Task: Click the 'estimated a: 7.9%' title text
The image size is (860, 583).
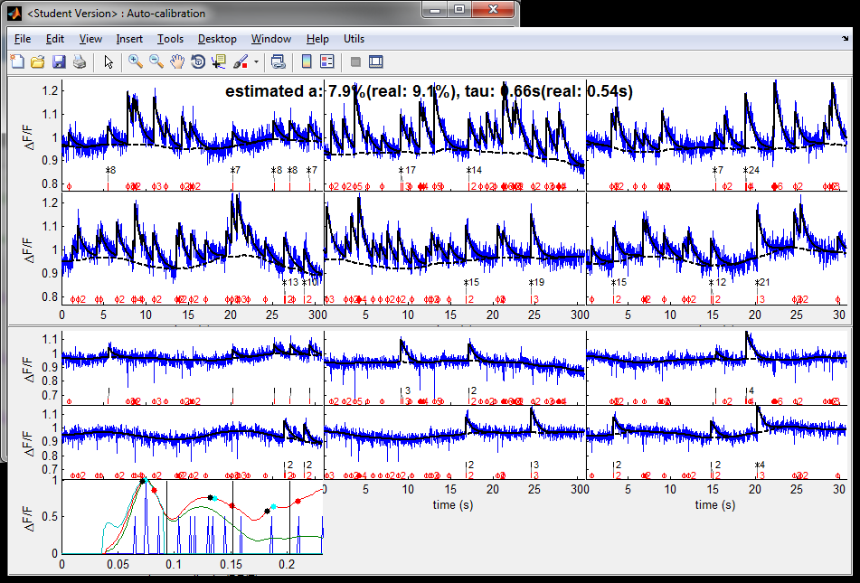Action: click(296, 91)
